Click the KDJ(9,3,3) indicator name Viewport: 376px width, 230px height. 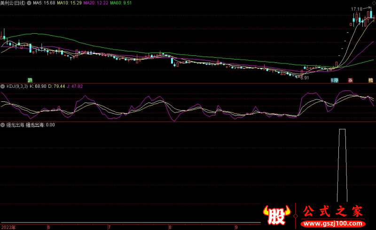(17, 86)
